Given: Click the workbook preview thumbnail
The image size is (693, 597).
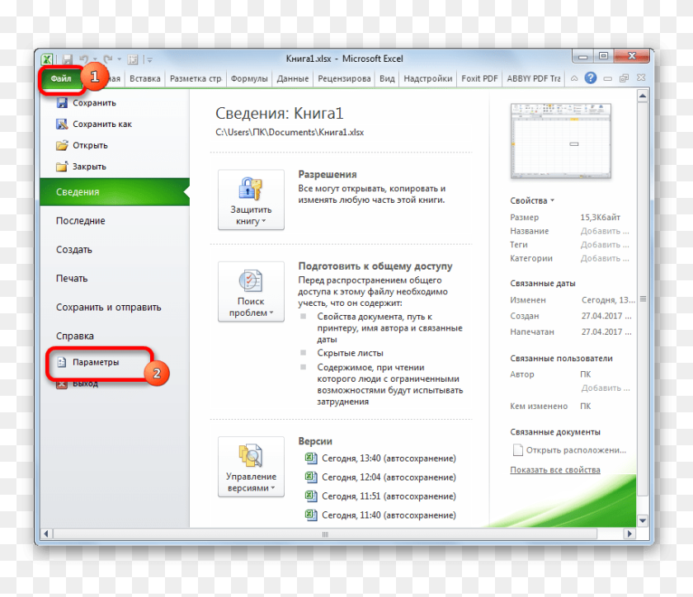Looking at the screenshot, I should [x=561, y=141].
